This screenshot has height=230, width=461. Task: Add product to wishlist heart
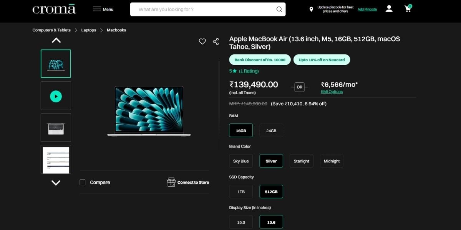pos(202,41)
